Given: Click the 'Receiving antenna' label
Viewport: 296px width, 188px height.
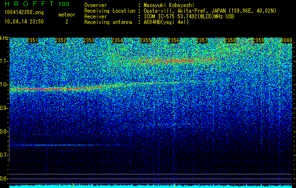Looking at the screenshot, I should point(108,22).
